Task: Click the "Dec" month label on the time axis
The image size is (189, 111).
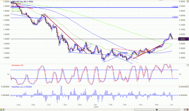Action: click(80, 105)
